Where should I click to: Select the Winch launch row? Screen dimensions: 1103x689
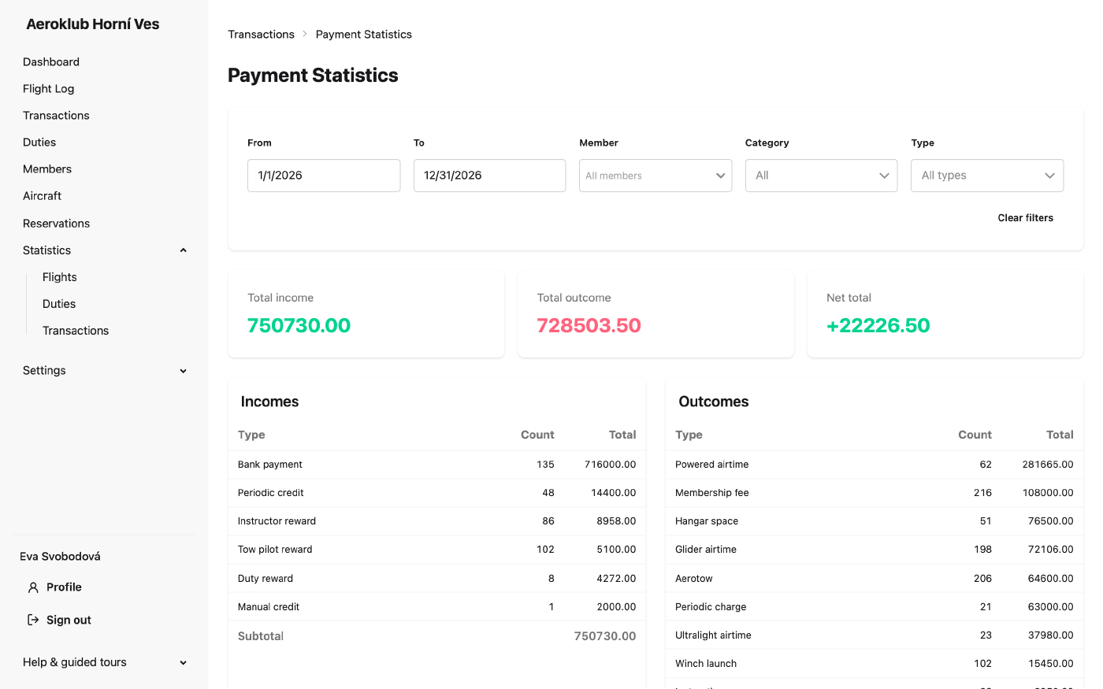[875, 664]
